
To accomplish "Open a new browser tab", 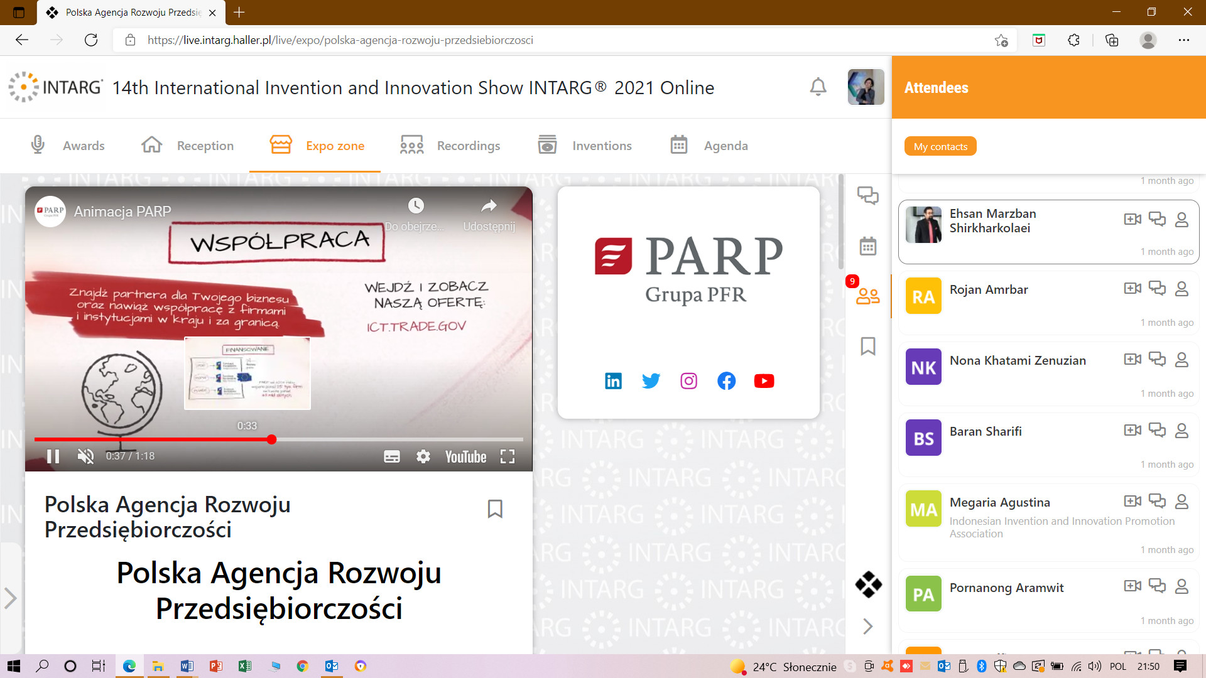I will tap(239, 12).
